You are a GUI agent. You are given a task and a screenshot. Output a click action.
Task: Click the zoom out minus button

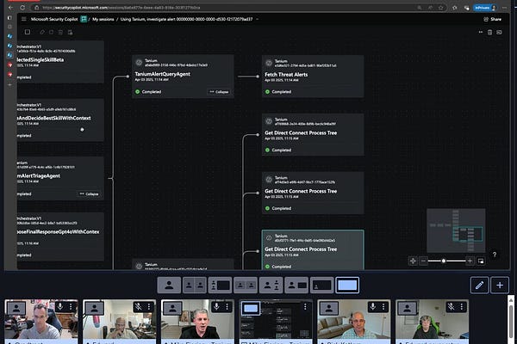coord(423,261)
